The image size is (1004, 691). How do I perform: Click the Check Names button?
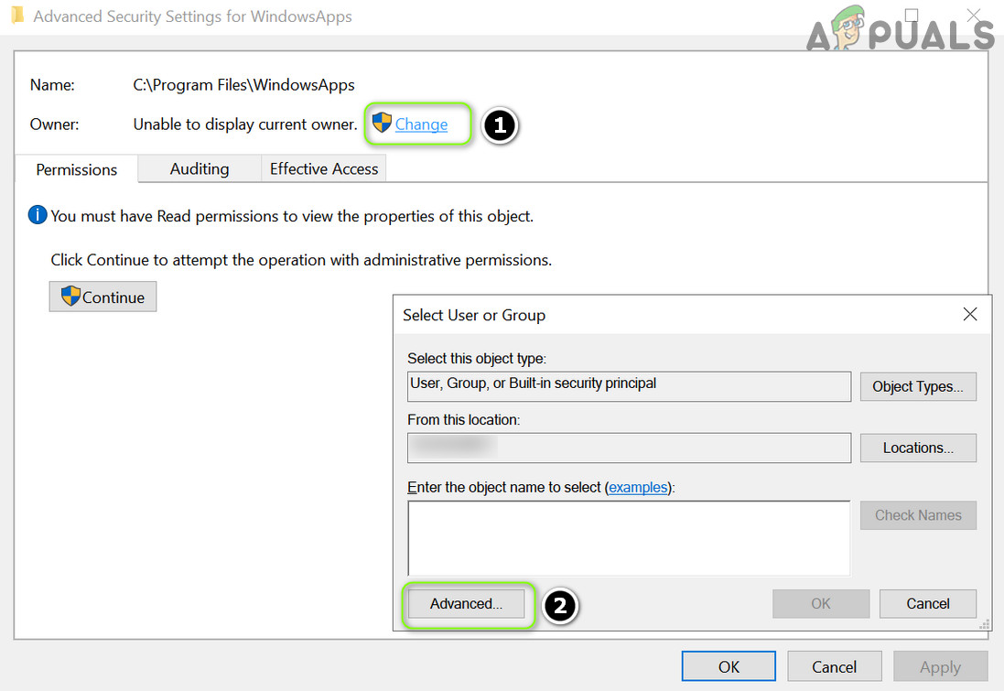[x=918, y=515]
